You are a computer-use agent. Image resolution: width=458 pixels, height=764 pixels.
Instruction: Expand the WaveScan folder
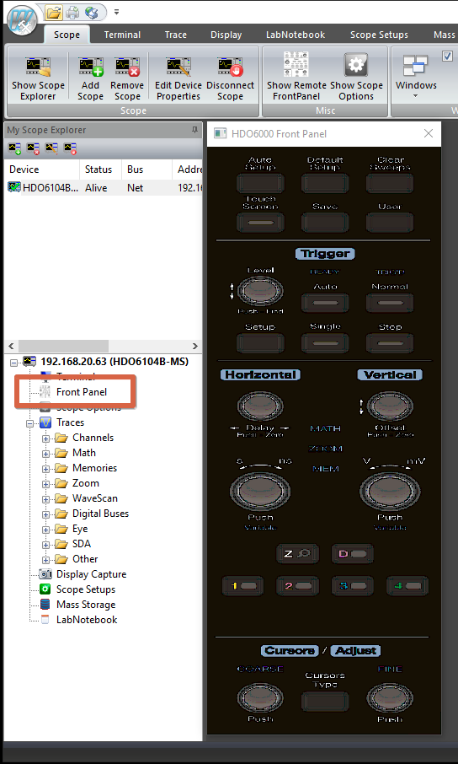tap(45, 499)
